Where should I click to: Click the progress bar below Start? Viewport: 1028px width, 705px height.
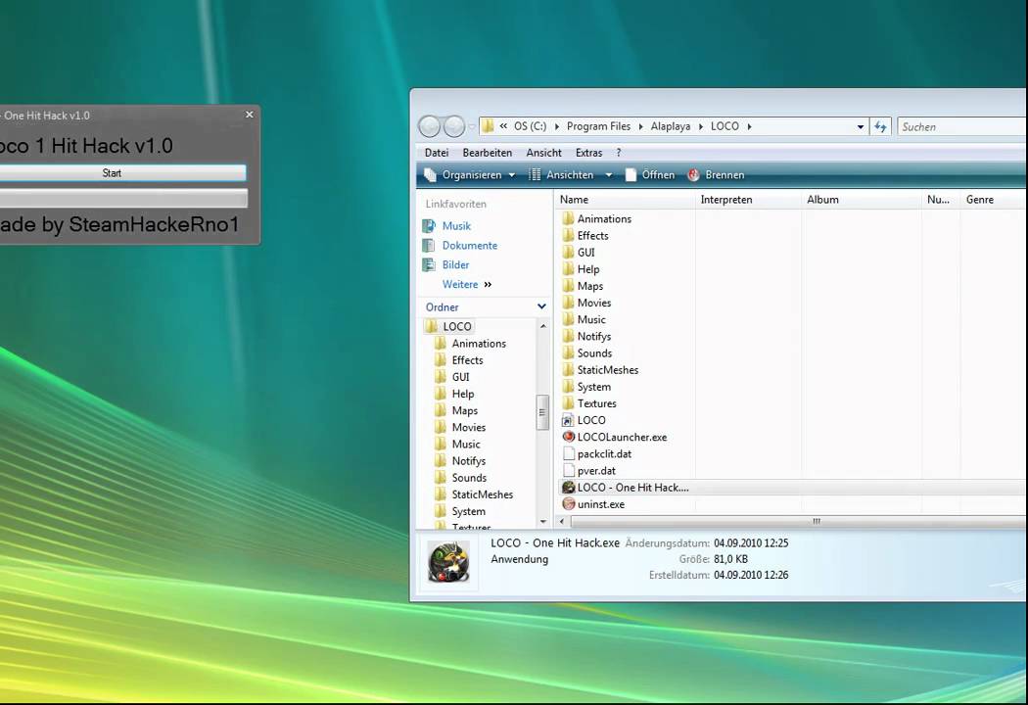[123, 198]
